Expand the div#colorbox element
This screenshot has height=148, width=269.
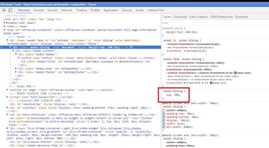tap(7, 108)
